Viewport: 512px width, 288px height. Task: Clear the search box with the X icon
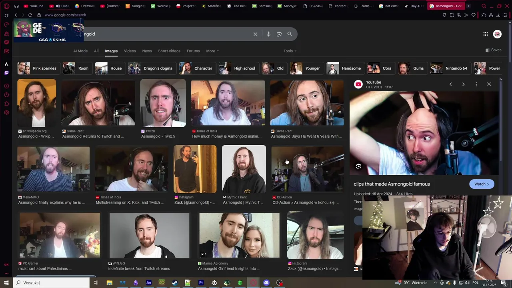(256, 34)
